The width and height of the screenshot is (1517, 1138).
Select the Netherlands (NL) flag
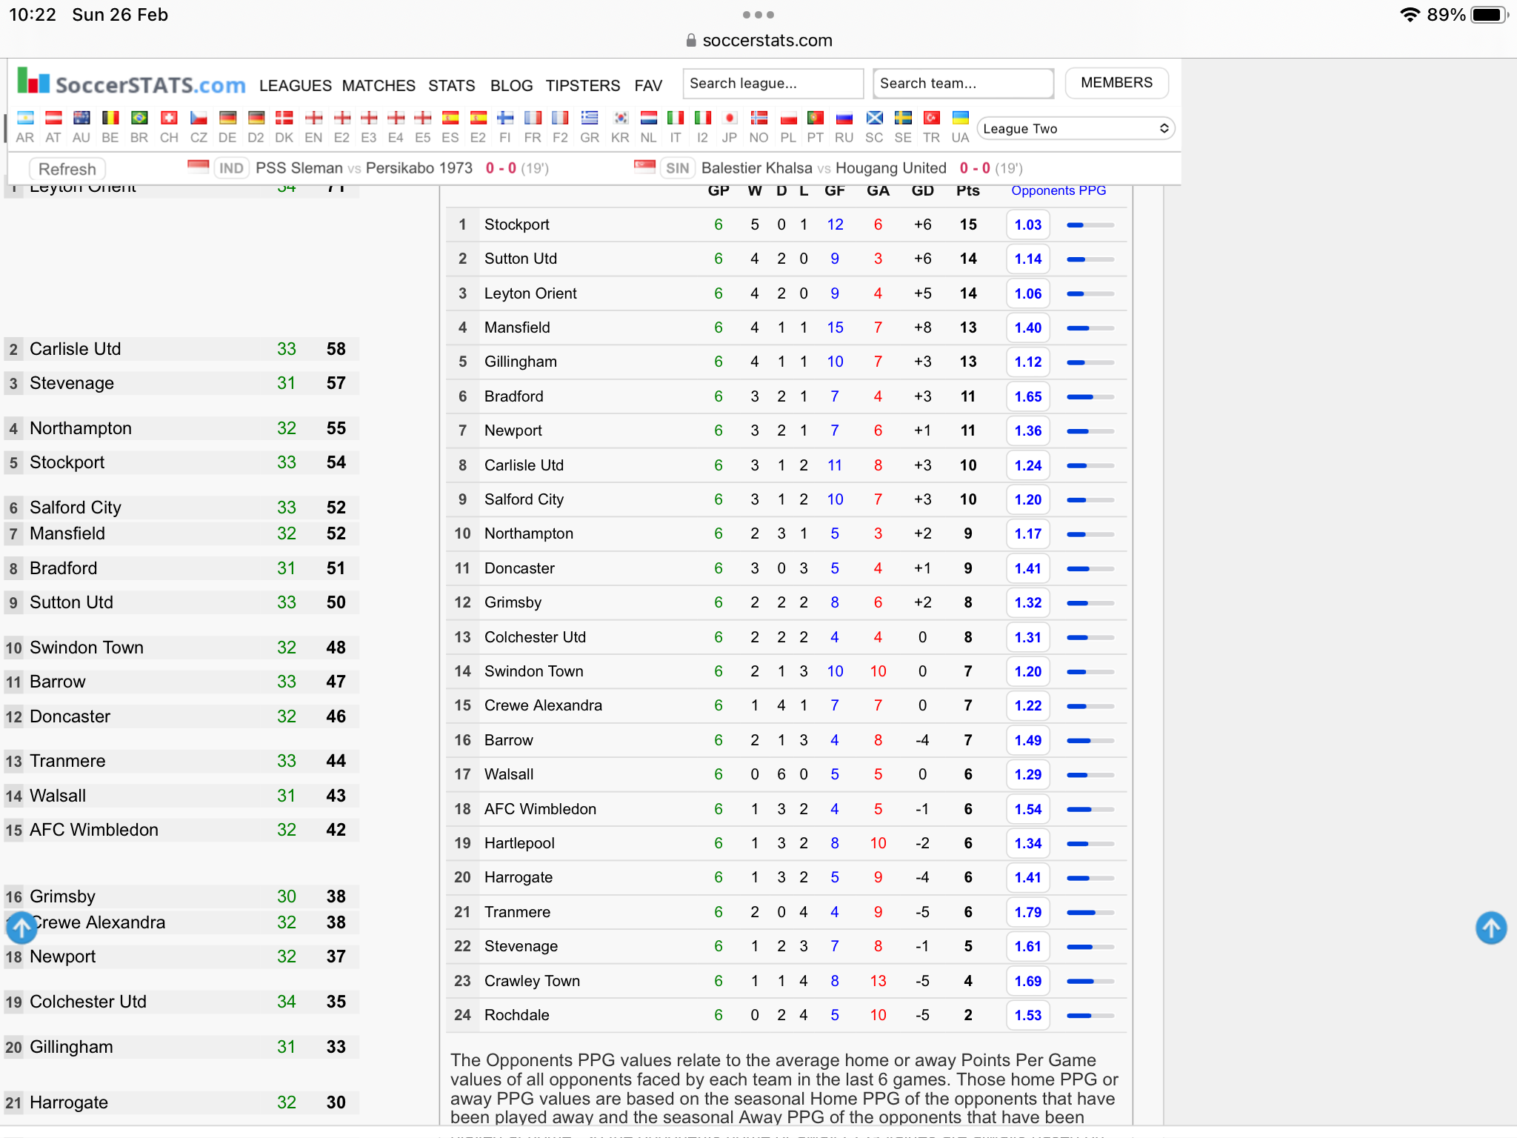(649, 119)
